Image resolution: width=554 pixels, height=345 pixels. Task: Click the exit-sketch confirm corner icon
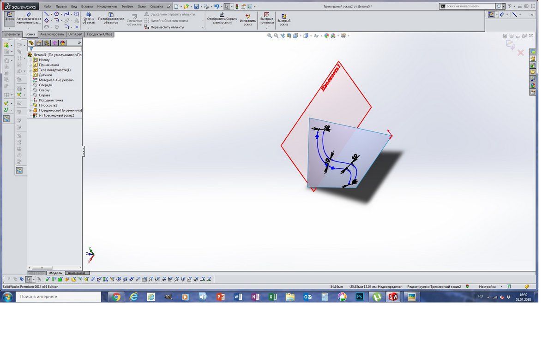click(x=510, y=45)
